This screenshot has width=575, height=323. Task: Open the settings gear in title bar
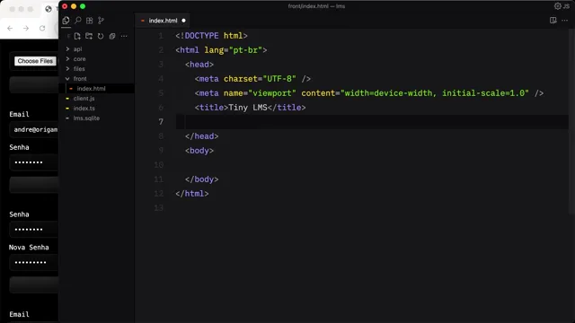(x=557, y=6)
